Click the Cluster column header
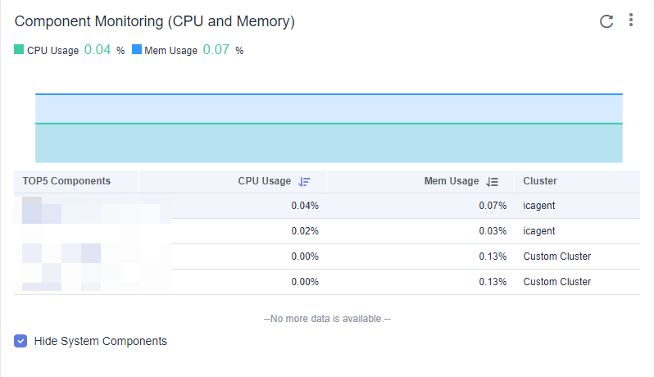This screenshot has height=377, width=654. click(540, 181)
